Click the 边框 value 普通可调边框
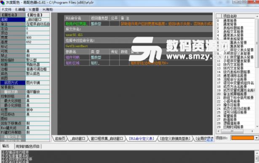This screenshot has height=163, width=259. [37, 69]
